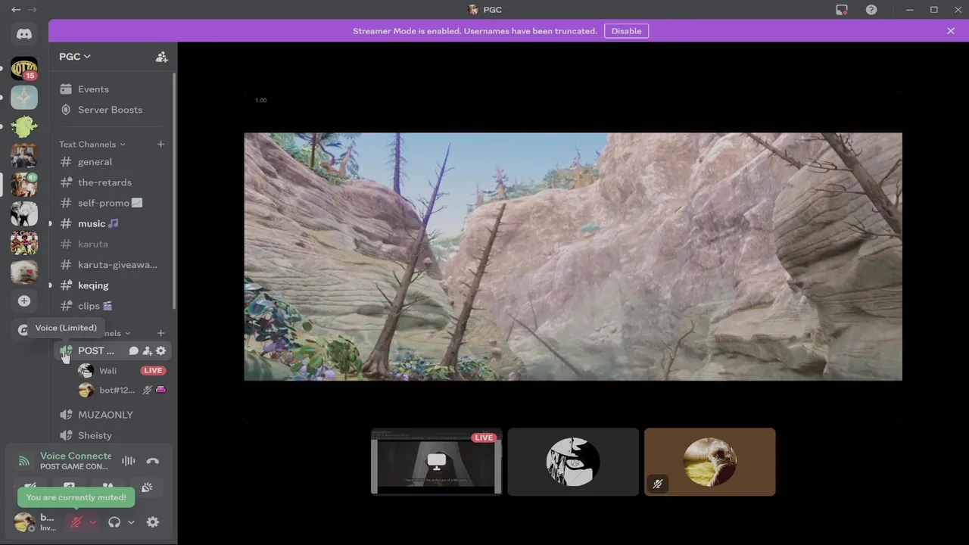Open the green creature server icon
Image resolution: width=969 pixels, height=545 pixels.
24,126
